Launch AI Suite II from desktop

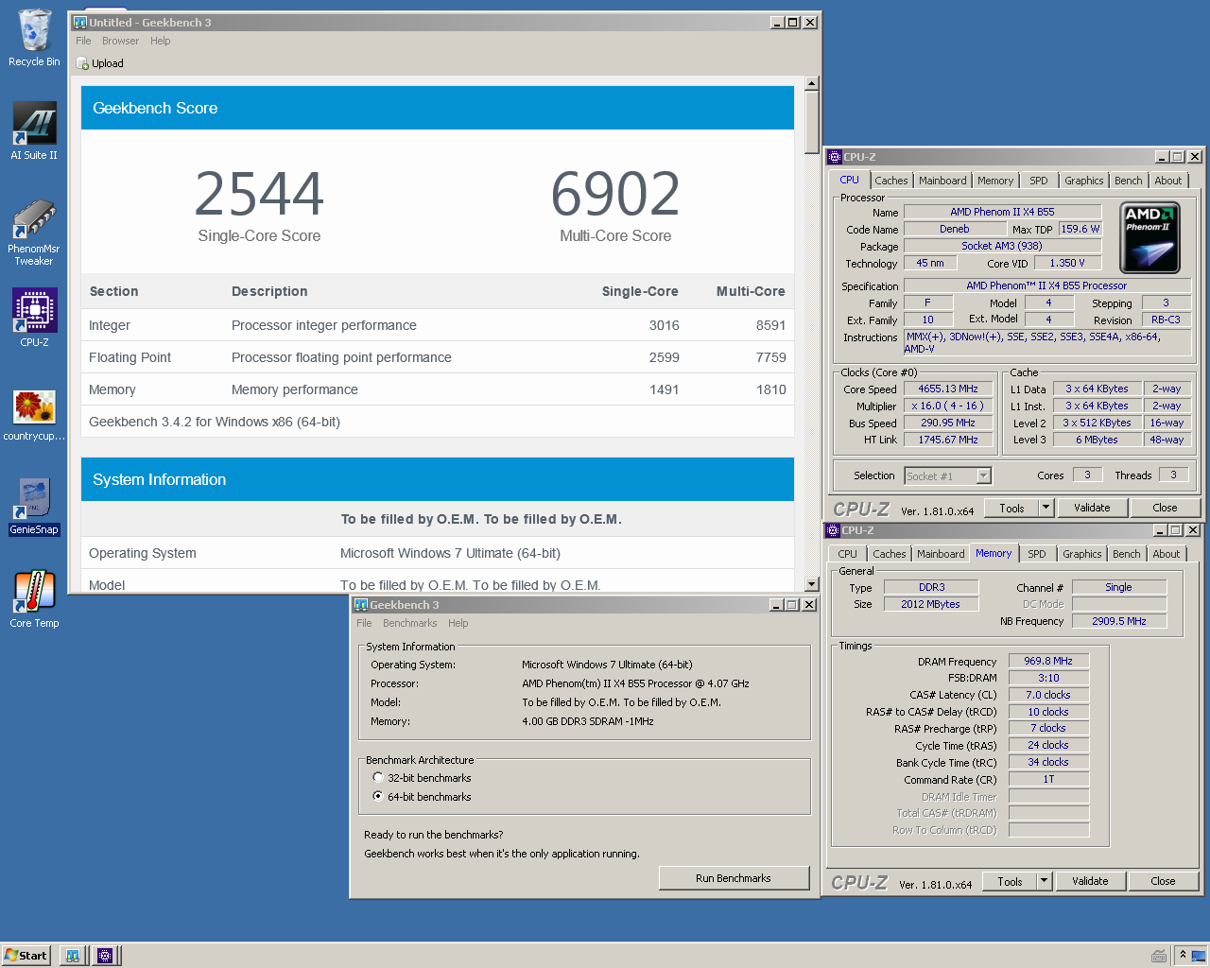tap(34, 130)
